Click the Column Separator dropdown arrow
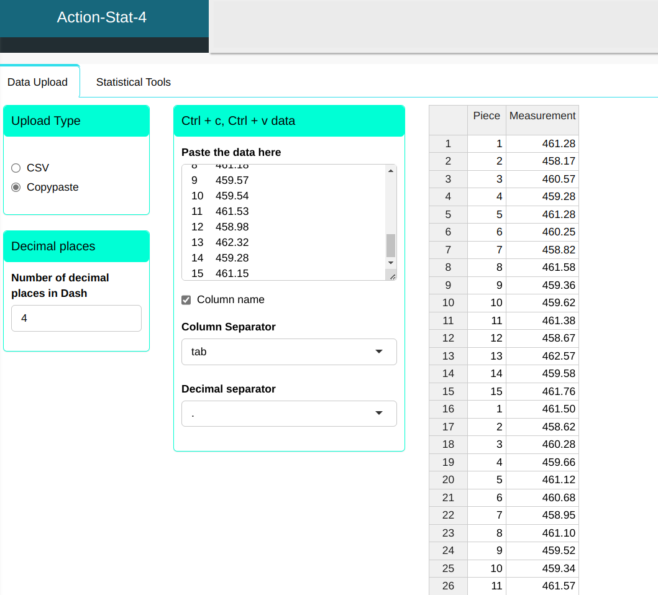This screenshot has width=658, height=595. [x=379, y=352]
